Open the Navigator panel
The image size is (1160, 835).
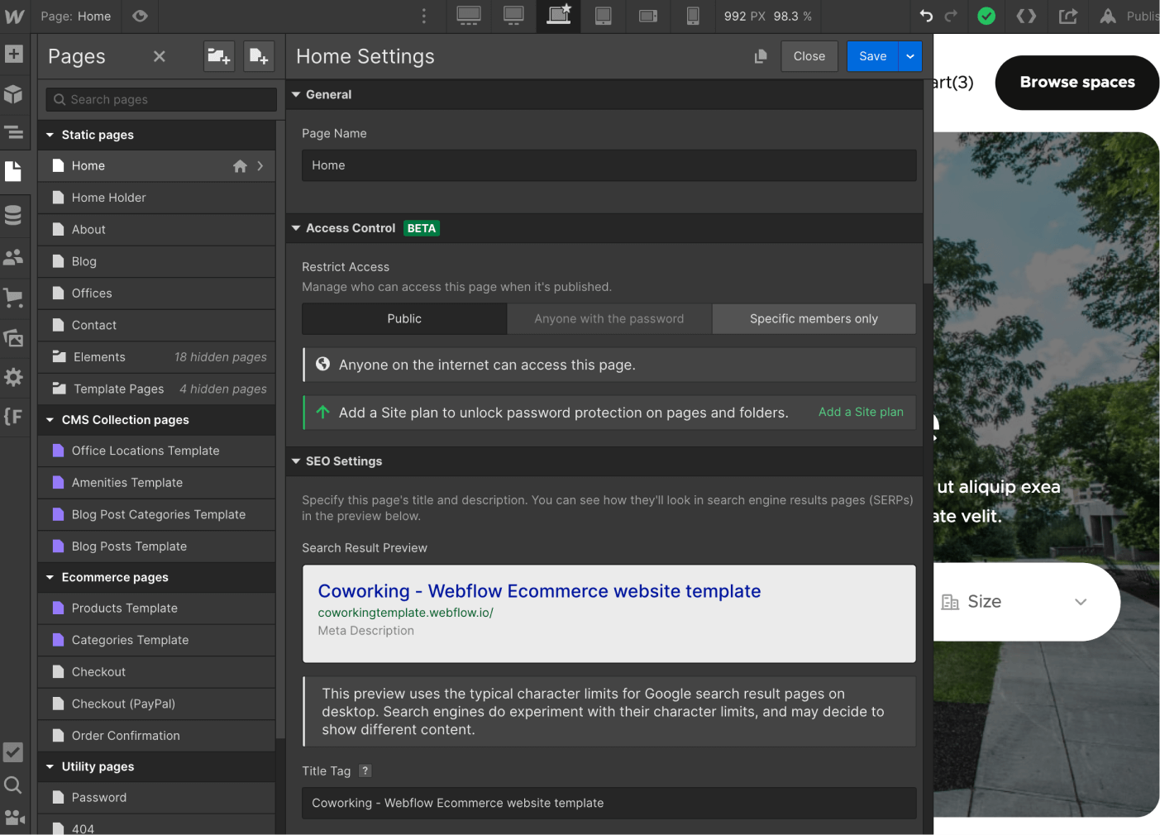pos(13,132)
